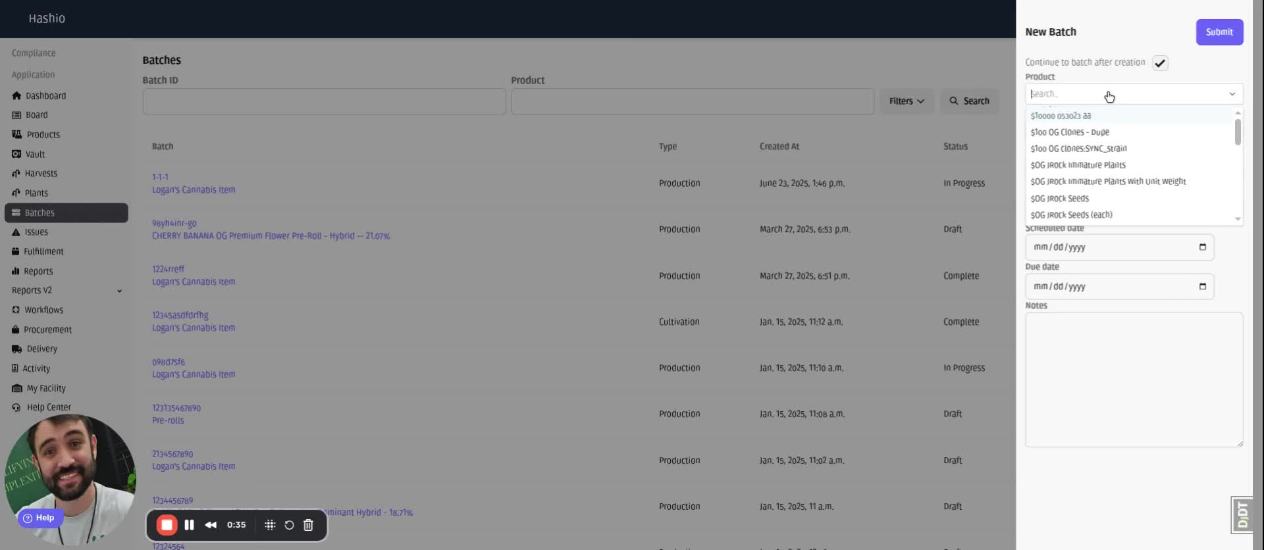Go to Vault in sidebar
This screenshot has width=1264, height=550.
point(28,154)
